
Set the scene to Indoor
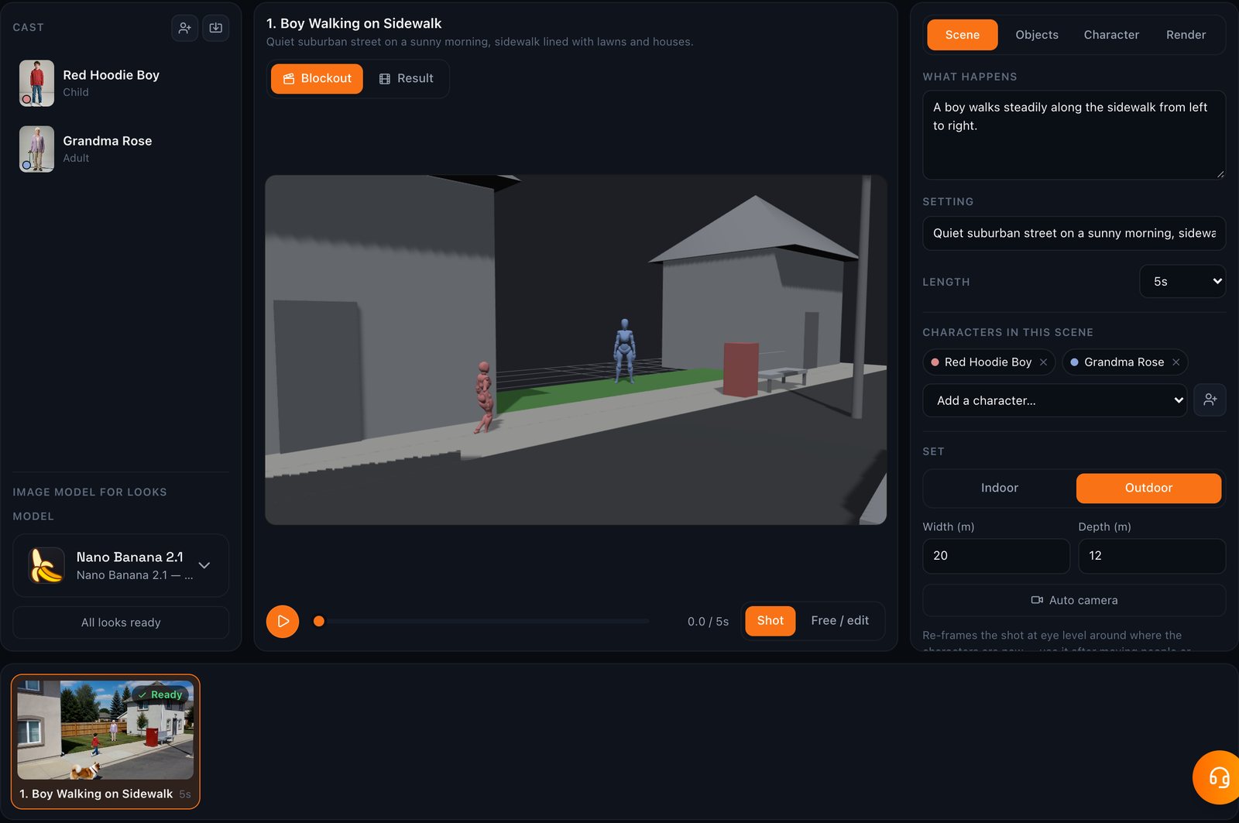(999, 488)
